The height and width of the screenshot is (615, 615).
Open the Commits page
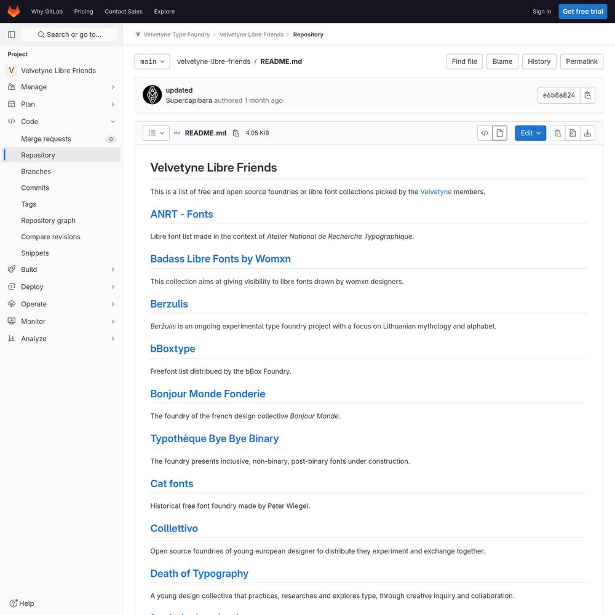tap(61, 188)
